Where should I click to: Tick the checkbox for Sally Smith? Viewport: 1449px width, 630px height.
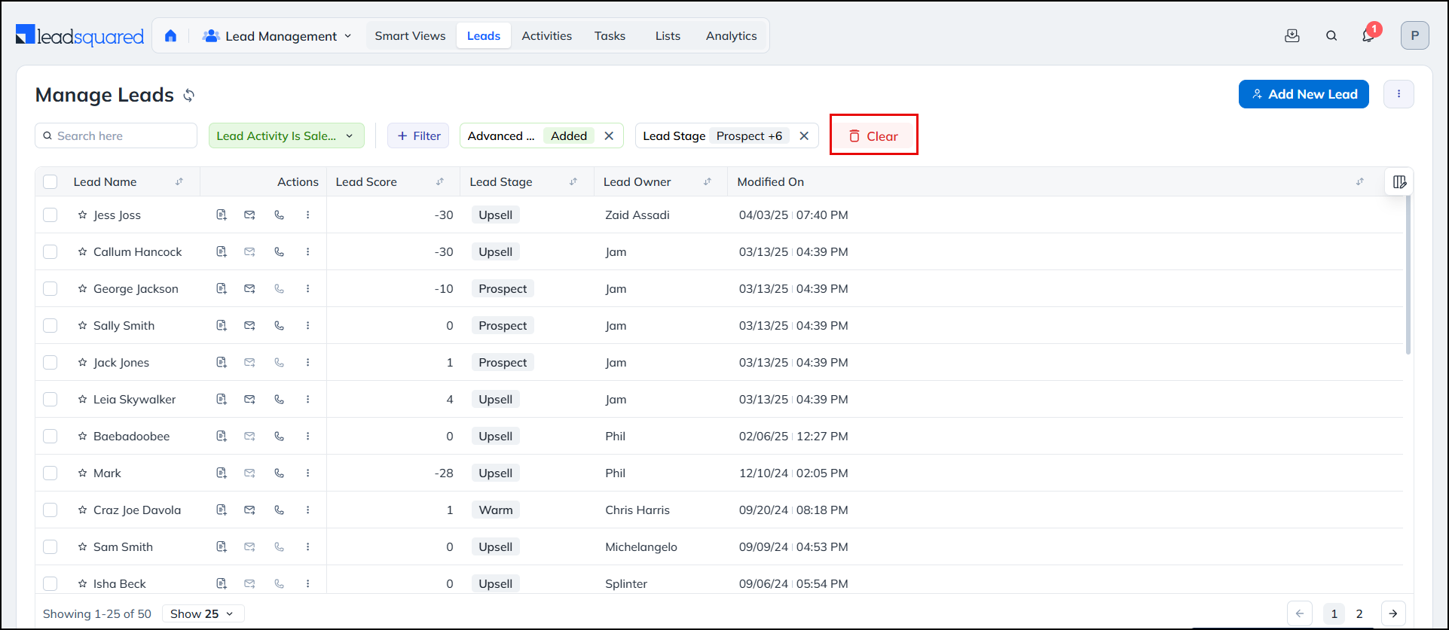(x=50, y=326)
